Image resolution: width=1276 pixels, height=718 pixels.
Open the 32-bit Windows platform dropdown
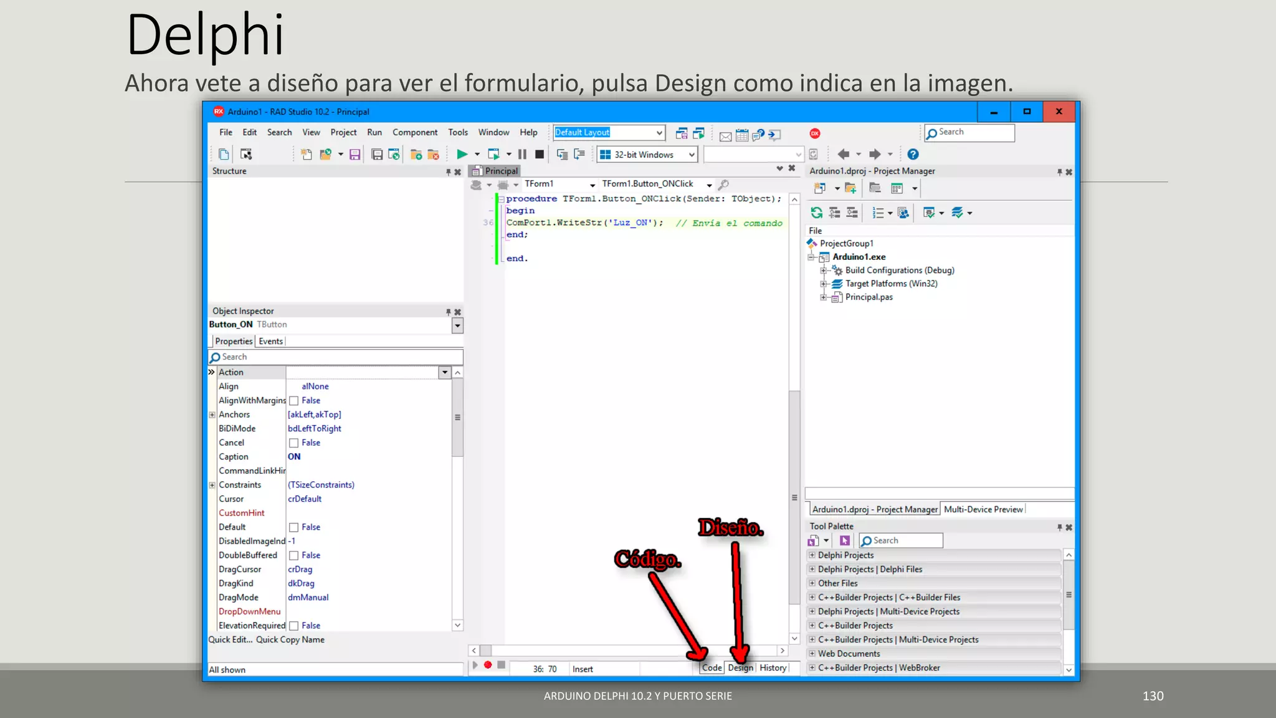[x=691, y=155]
